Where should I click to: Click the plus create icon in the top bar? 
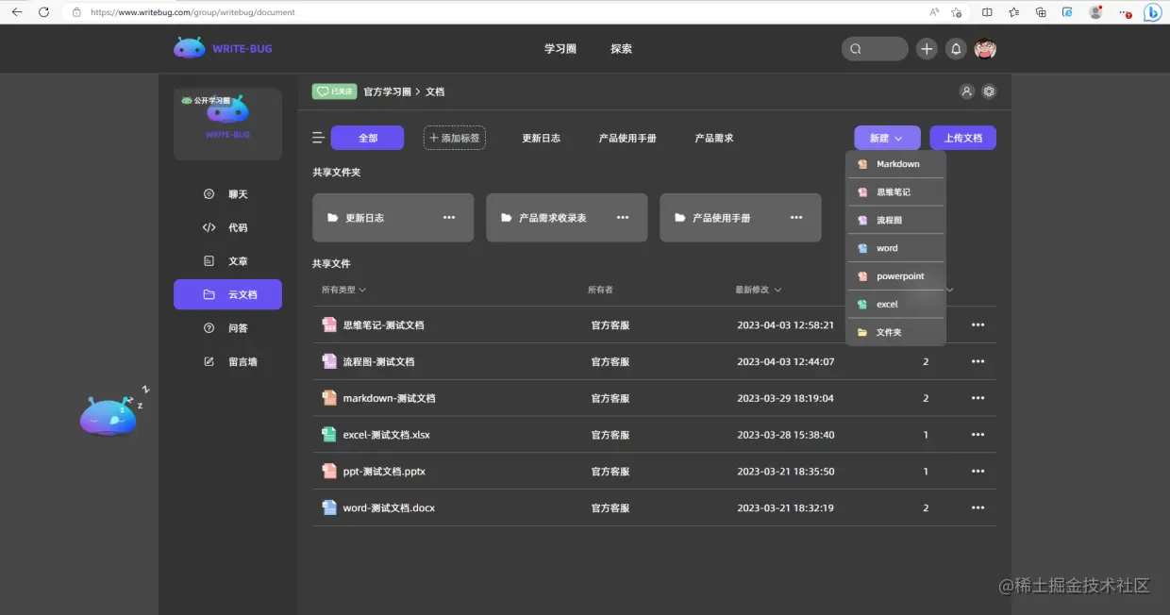click(x=926, y=48)
